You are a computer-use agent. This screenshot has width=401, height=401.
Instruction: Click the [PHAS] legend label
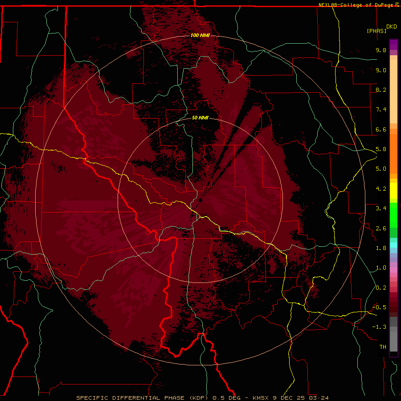[x=376, y=31]
